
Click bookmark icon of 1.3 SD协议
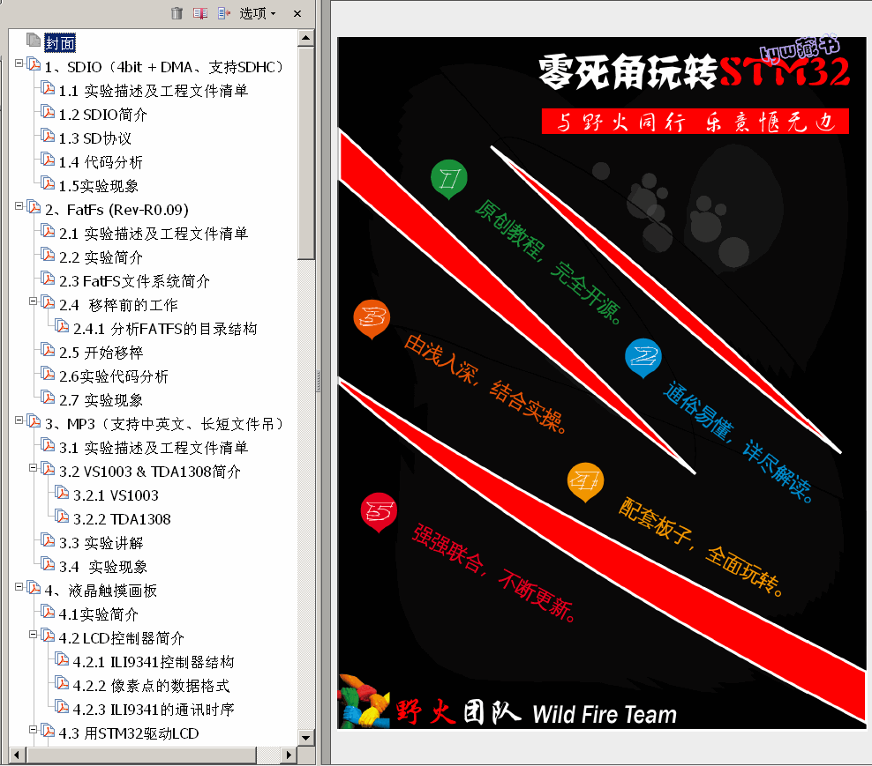pos(49,136)
